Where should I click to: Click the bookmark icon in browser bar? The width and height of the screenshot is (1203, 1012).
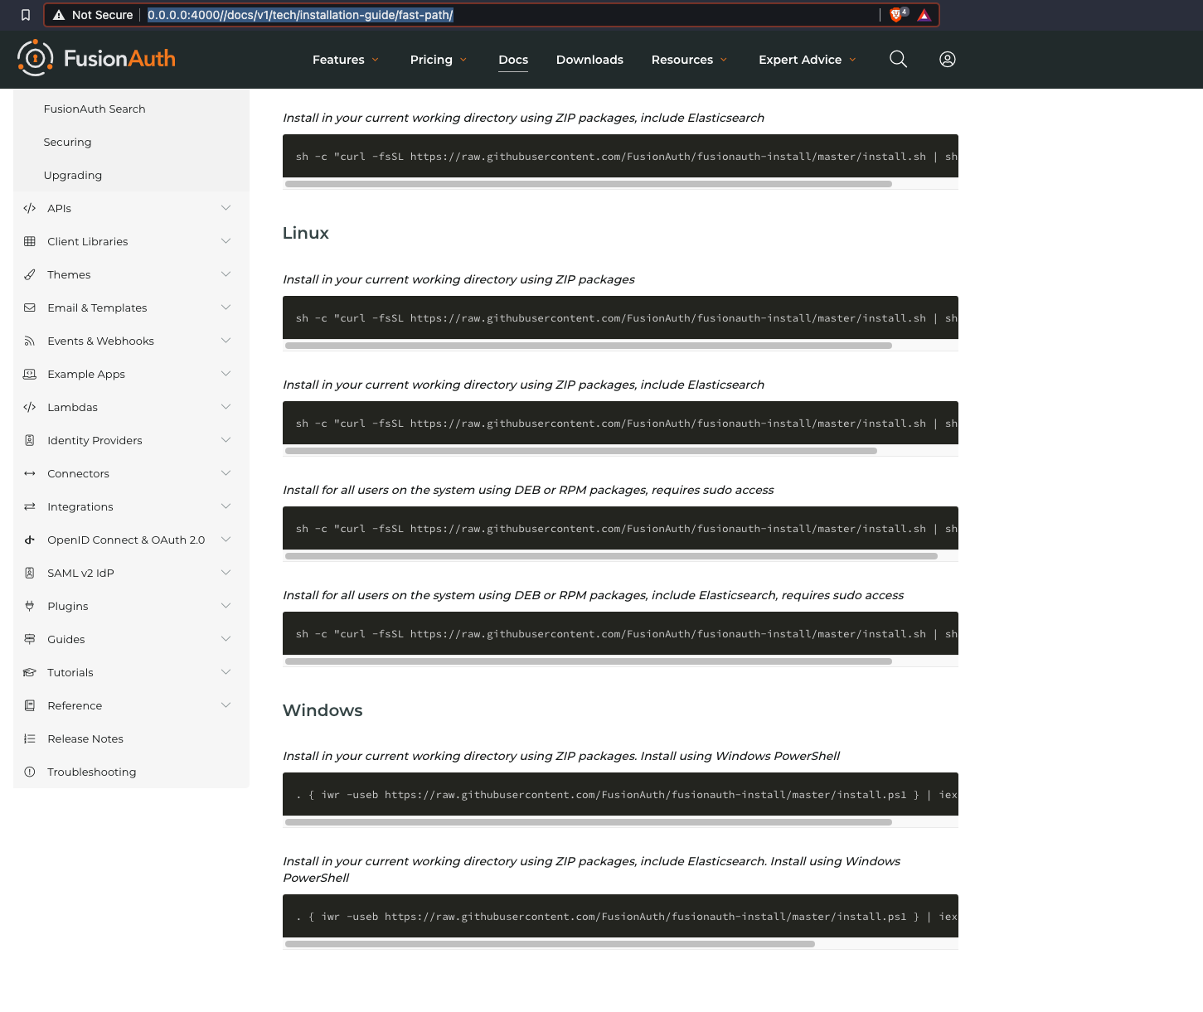pos(26,15)
